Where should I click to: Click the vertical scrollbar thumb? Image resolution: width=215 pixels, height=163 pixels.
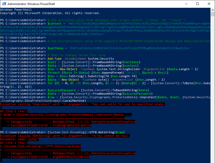pyautogui.click(x=212, y=14)
